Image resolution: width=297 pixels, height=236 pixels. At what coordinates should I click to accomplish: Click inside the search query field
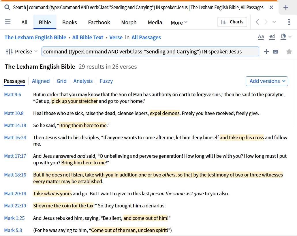tap(150, 51)
